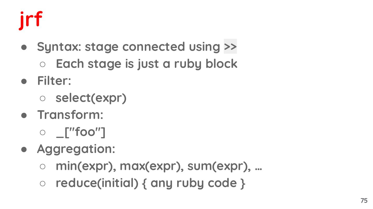373x209 pixels.
Task: Select the "select(expr)" text
Action: point(91,98)
